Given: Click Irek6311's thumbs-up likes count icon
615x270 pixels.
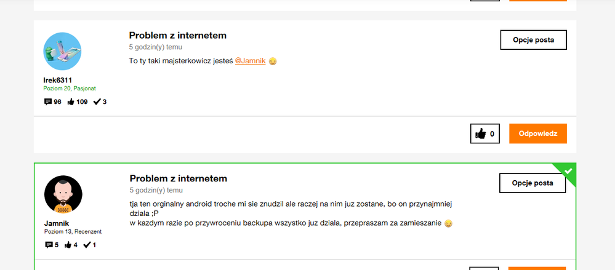Looking at the screenshot, I should tap(71, 101).
